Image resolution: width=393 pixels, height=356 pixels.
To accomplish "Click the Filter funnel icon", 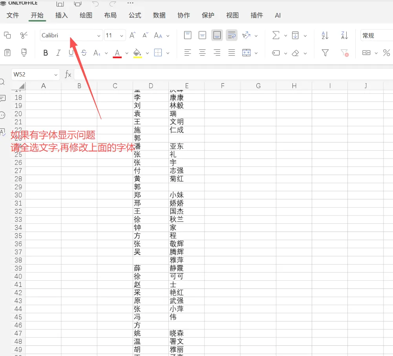I will click(325, 53).
